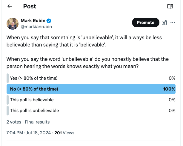183x146 pixels.
Task: Click the 'Post' header title
Action: (x=30, y=6)
